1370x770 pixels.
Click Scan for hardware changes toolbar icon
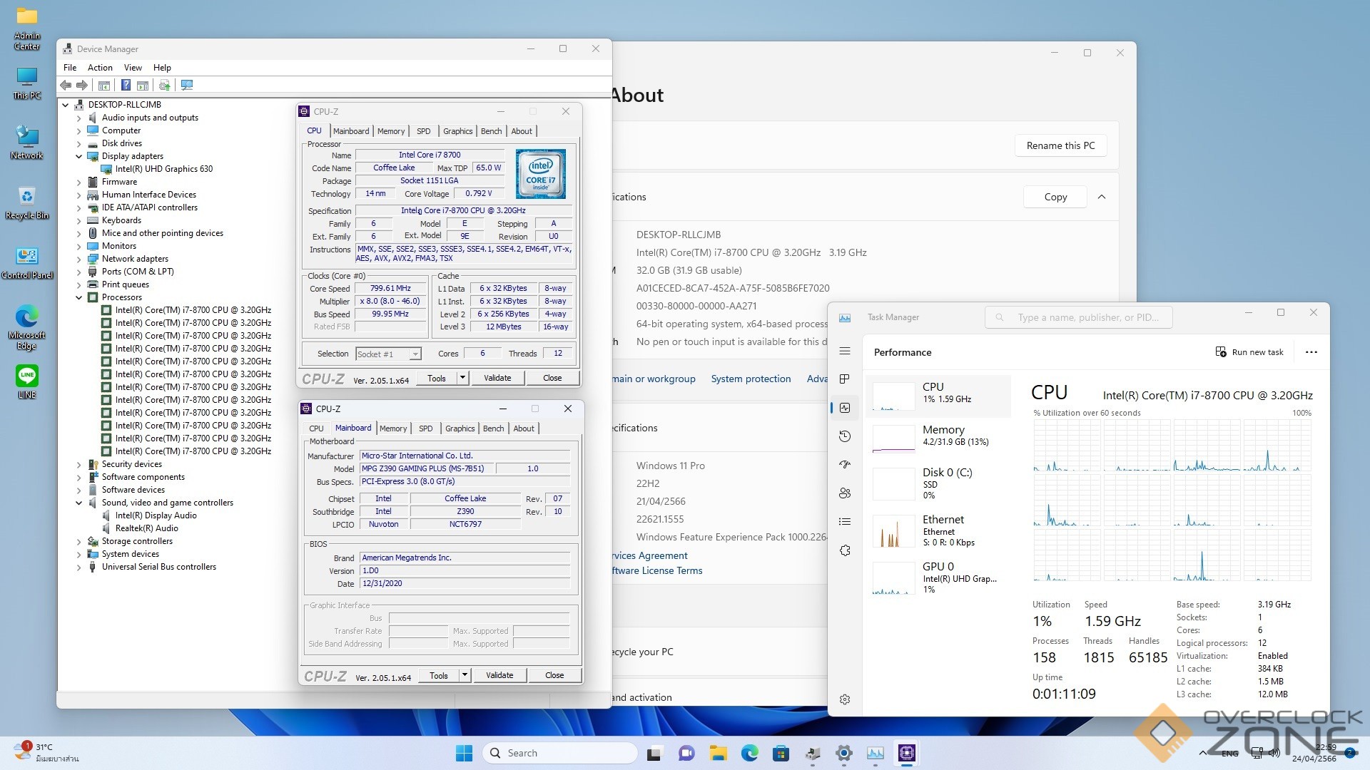point(187,86)
